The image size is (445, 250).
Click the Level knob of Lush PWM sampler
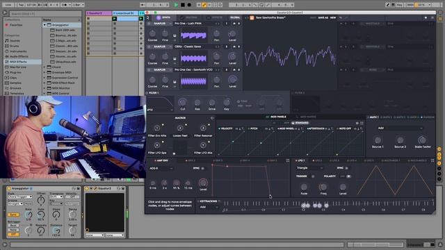(232, 34)
